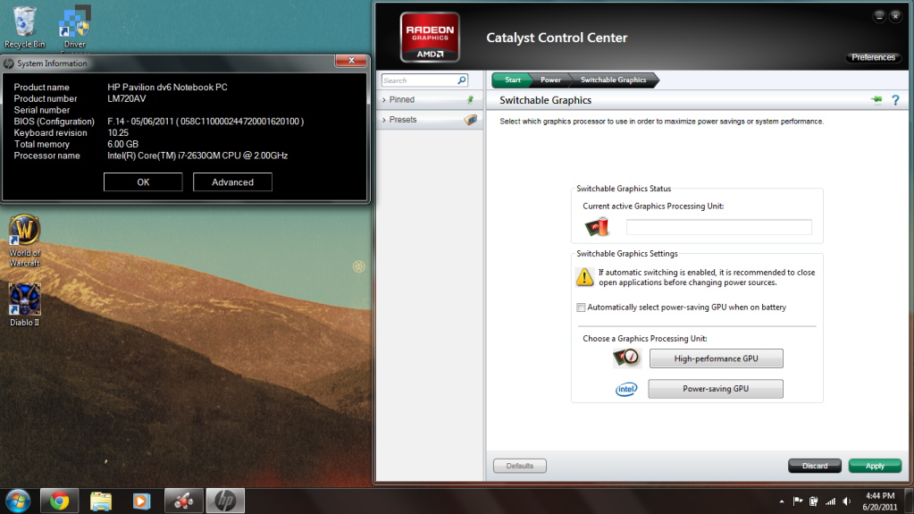Screen dimensions: 914x514
Task: Click the yellow warning triangle icon
Action: pyautogui.click(x=584, y=277)
